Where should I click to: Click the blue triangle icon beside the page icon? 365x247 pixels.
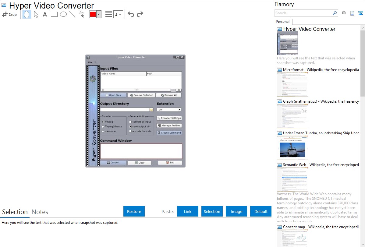(x=360, y=13)
